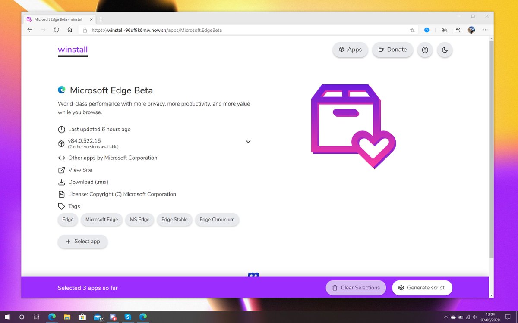Screen dimensions: 518x323
Task: Open the Action Center notification icon
Action: coord(507,317)
